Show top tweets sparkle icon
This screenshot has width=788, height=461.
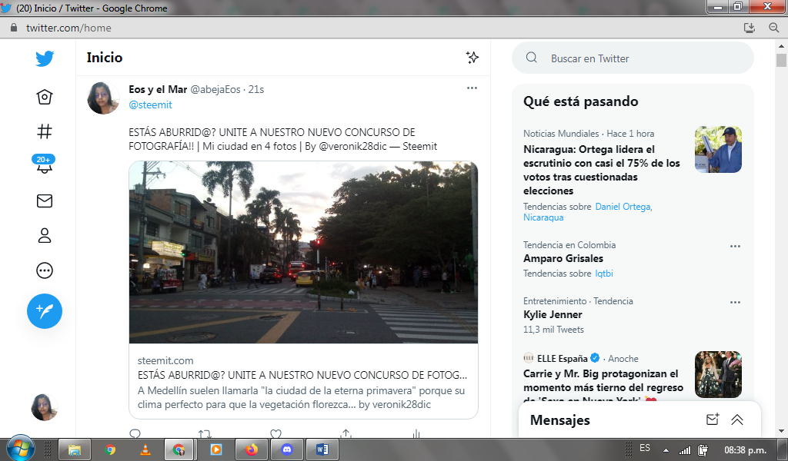point(472,57)
